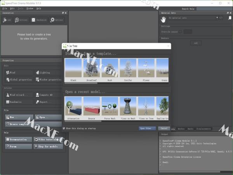This screenshot has width=233, height=175.
Task: Select the Grass template
Action: (x=162, y=70)
